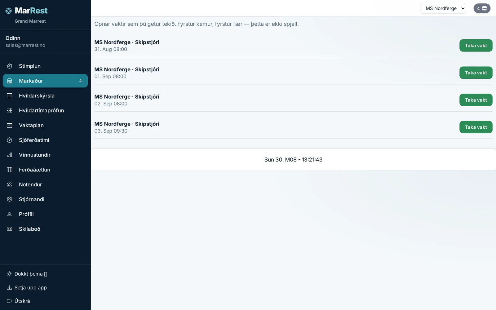Image resolution: width=496 pixels, height=310 pixels.
Task: Click shift title above 03. Sep 09:30
Action: pyautogui.click(x=127, y=124)
